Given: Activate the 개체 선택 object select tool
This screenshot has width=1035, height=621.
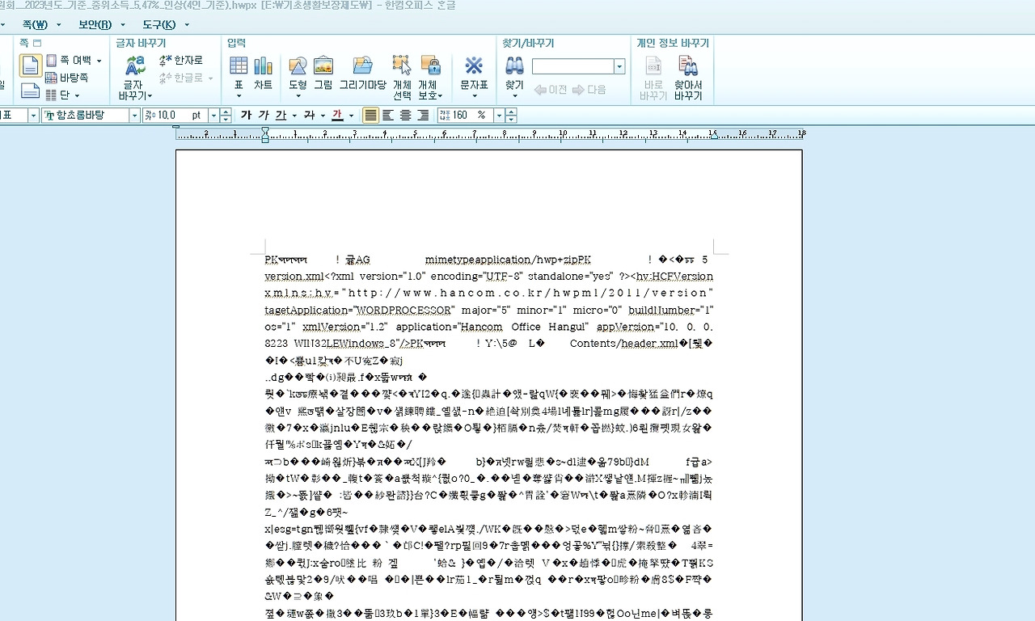Looking at the screenshot, I should [402, 78].
